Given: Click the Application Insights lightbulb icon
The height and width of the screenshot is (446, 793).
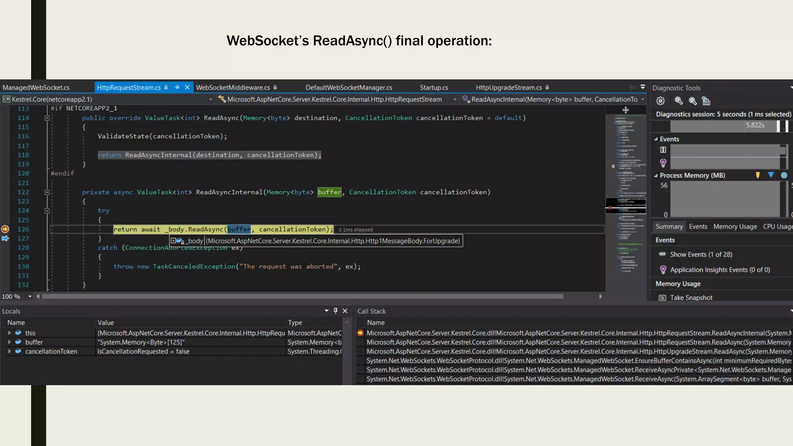Looking at the screenshot, I should pos(663,269).
